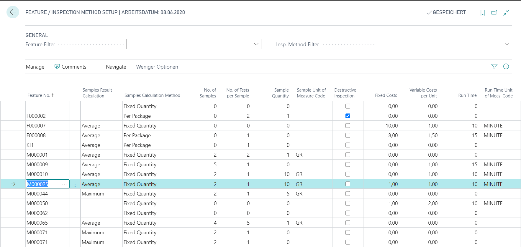Click Variable Costs 2,00 for M000050

point(433,203)
